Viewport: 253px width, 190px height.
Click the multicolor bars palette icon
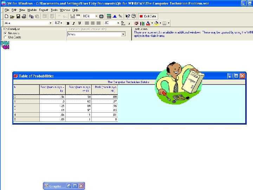pos(142,24)
